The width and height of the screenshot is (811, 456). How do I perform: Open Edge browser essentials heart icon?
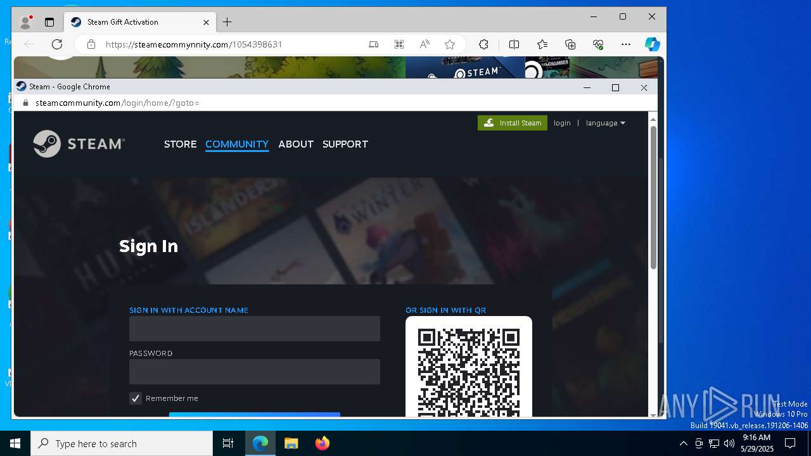[x=598, y=44]
